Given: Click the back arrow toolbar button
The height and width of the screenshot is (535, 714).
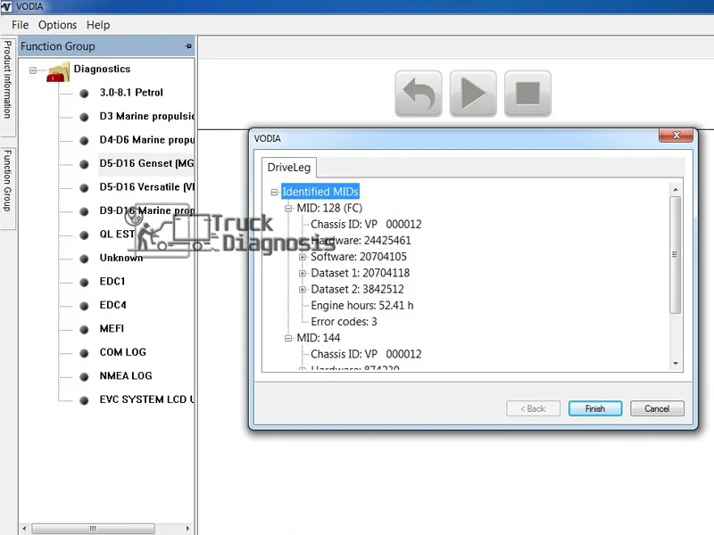Looking at the screenshot, I should 418,94.
